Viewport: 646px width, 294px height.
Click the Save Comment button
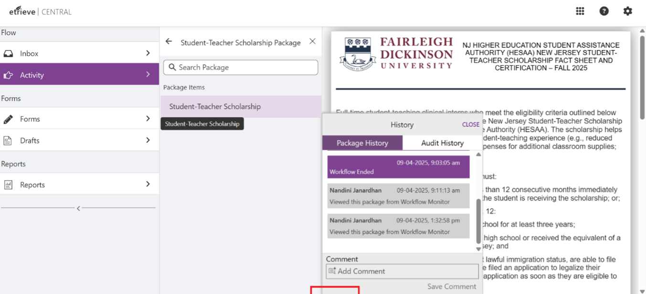click(451, 286)
